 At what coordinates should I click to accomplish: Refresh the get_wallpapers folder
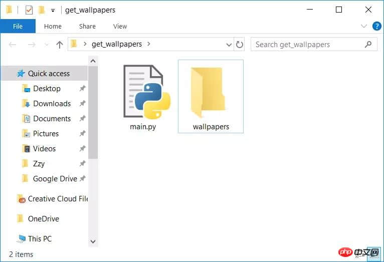point(239,44)
